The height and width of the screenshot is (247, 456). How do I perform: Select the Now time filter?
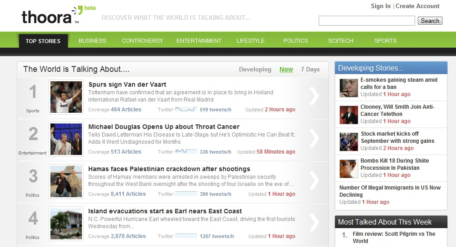coord(286,69)
